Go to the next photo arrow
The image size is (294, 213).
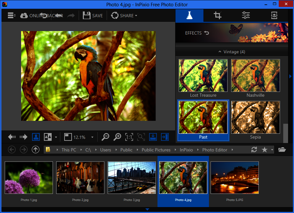click(x=24, y=137)
